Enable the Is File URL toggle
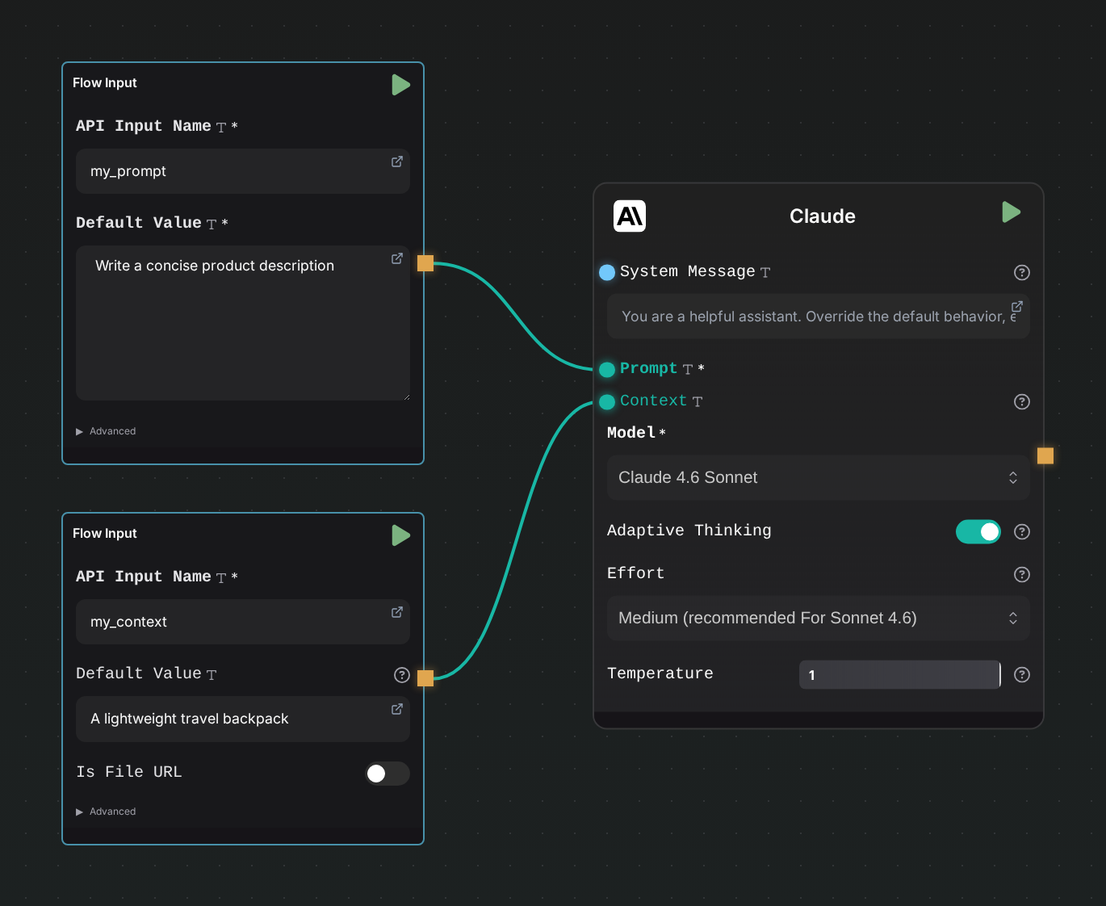Screen dimensions: 1106x906 point(388,774)
